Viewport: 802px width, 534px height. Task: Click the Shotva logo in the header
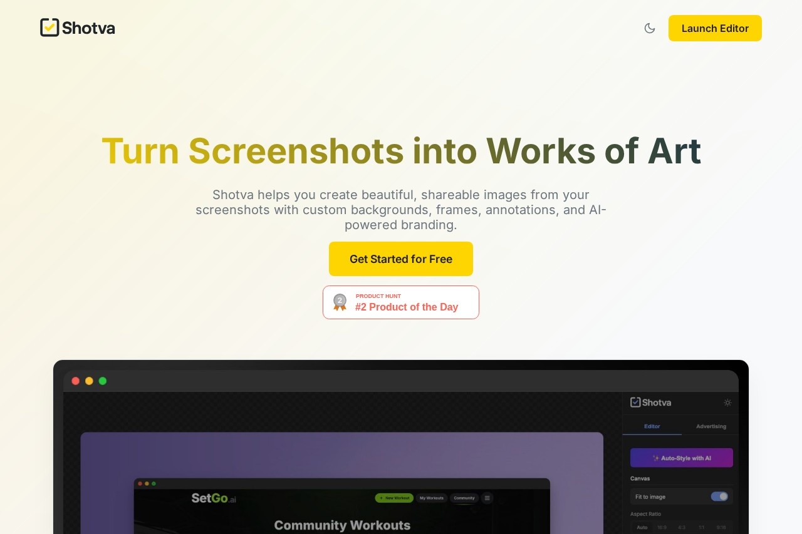point(77,28)
